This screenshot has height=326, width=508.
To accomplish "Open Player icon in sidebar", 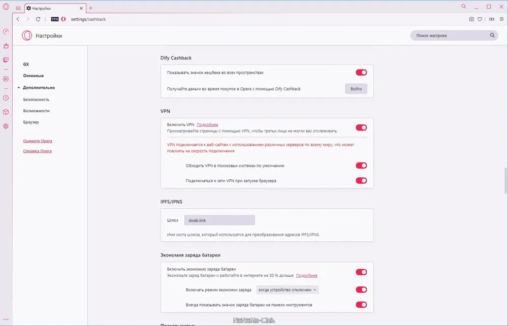I will pyautogui.click(x=6, y=79).
